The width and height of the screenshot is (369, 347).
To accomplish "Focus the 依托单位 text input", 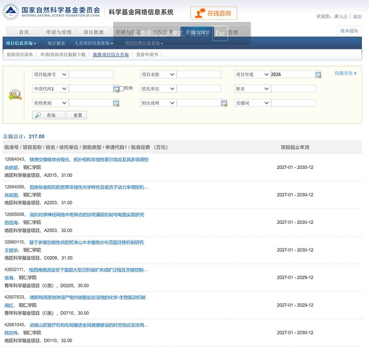I will [199, 89].
